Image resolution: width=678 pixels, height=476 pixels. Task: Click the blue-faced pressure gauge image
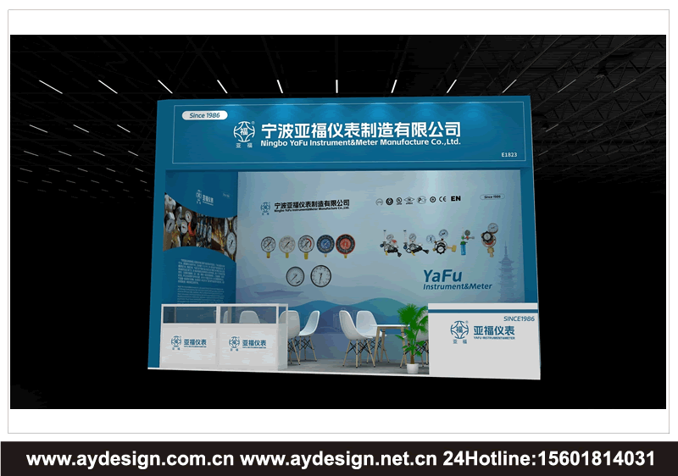[325, 246]
